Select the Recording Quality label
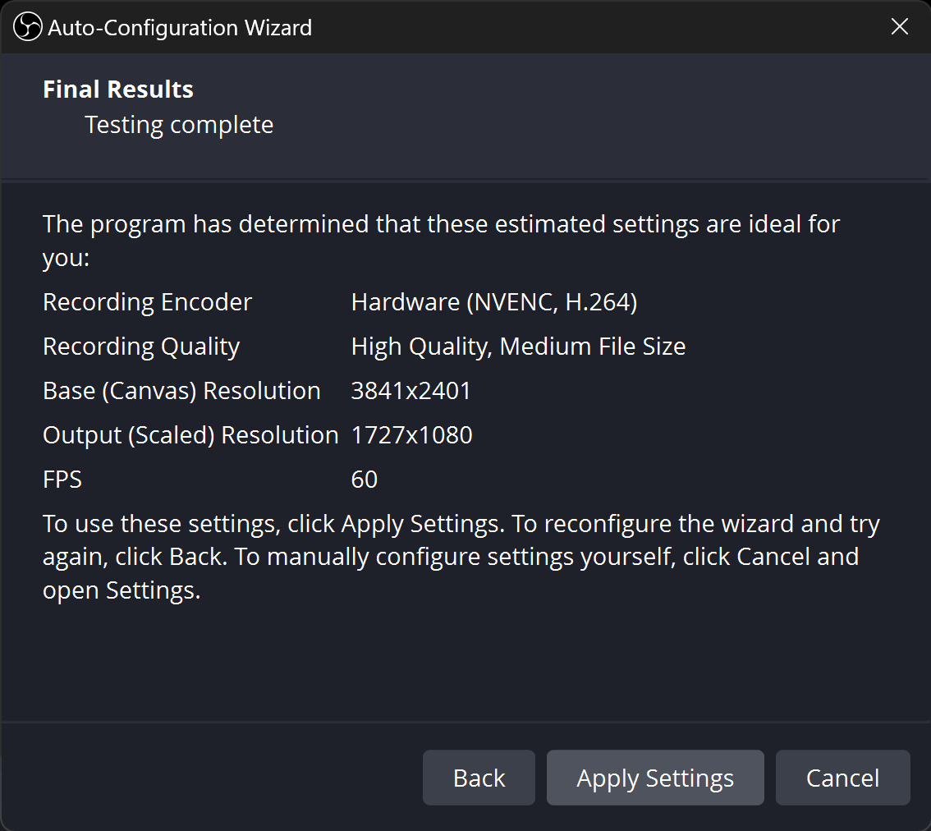The width and height of the screenshot is (931, 831). [141, 347]
